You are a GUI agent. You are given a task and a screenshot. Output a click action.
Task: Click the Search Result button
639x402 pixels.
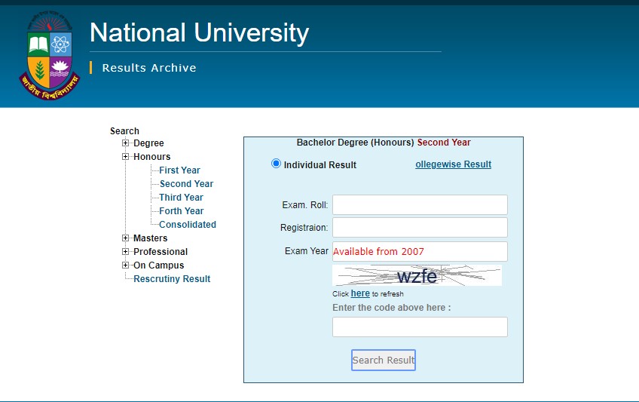[x=384, y=360]
